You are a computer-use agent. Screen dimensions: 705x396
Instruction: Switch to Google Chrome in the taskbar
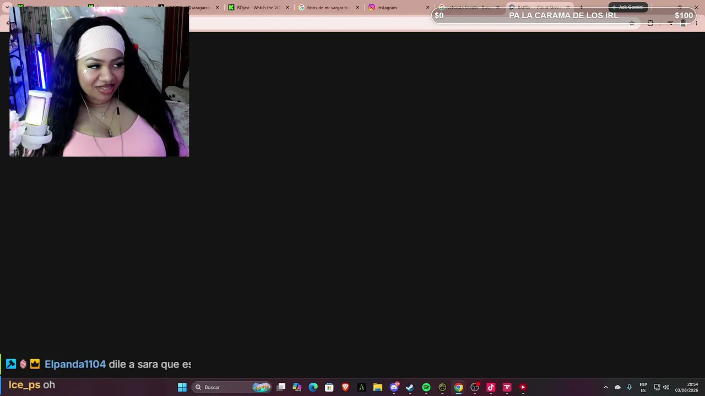coord(458,387)
